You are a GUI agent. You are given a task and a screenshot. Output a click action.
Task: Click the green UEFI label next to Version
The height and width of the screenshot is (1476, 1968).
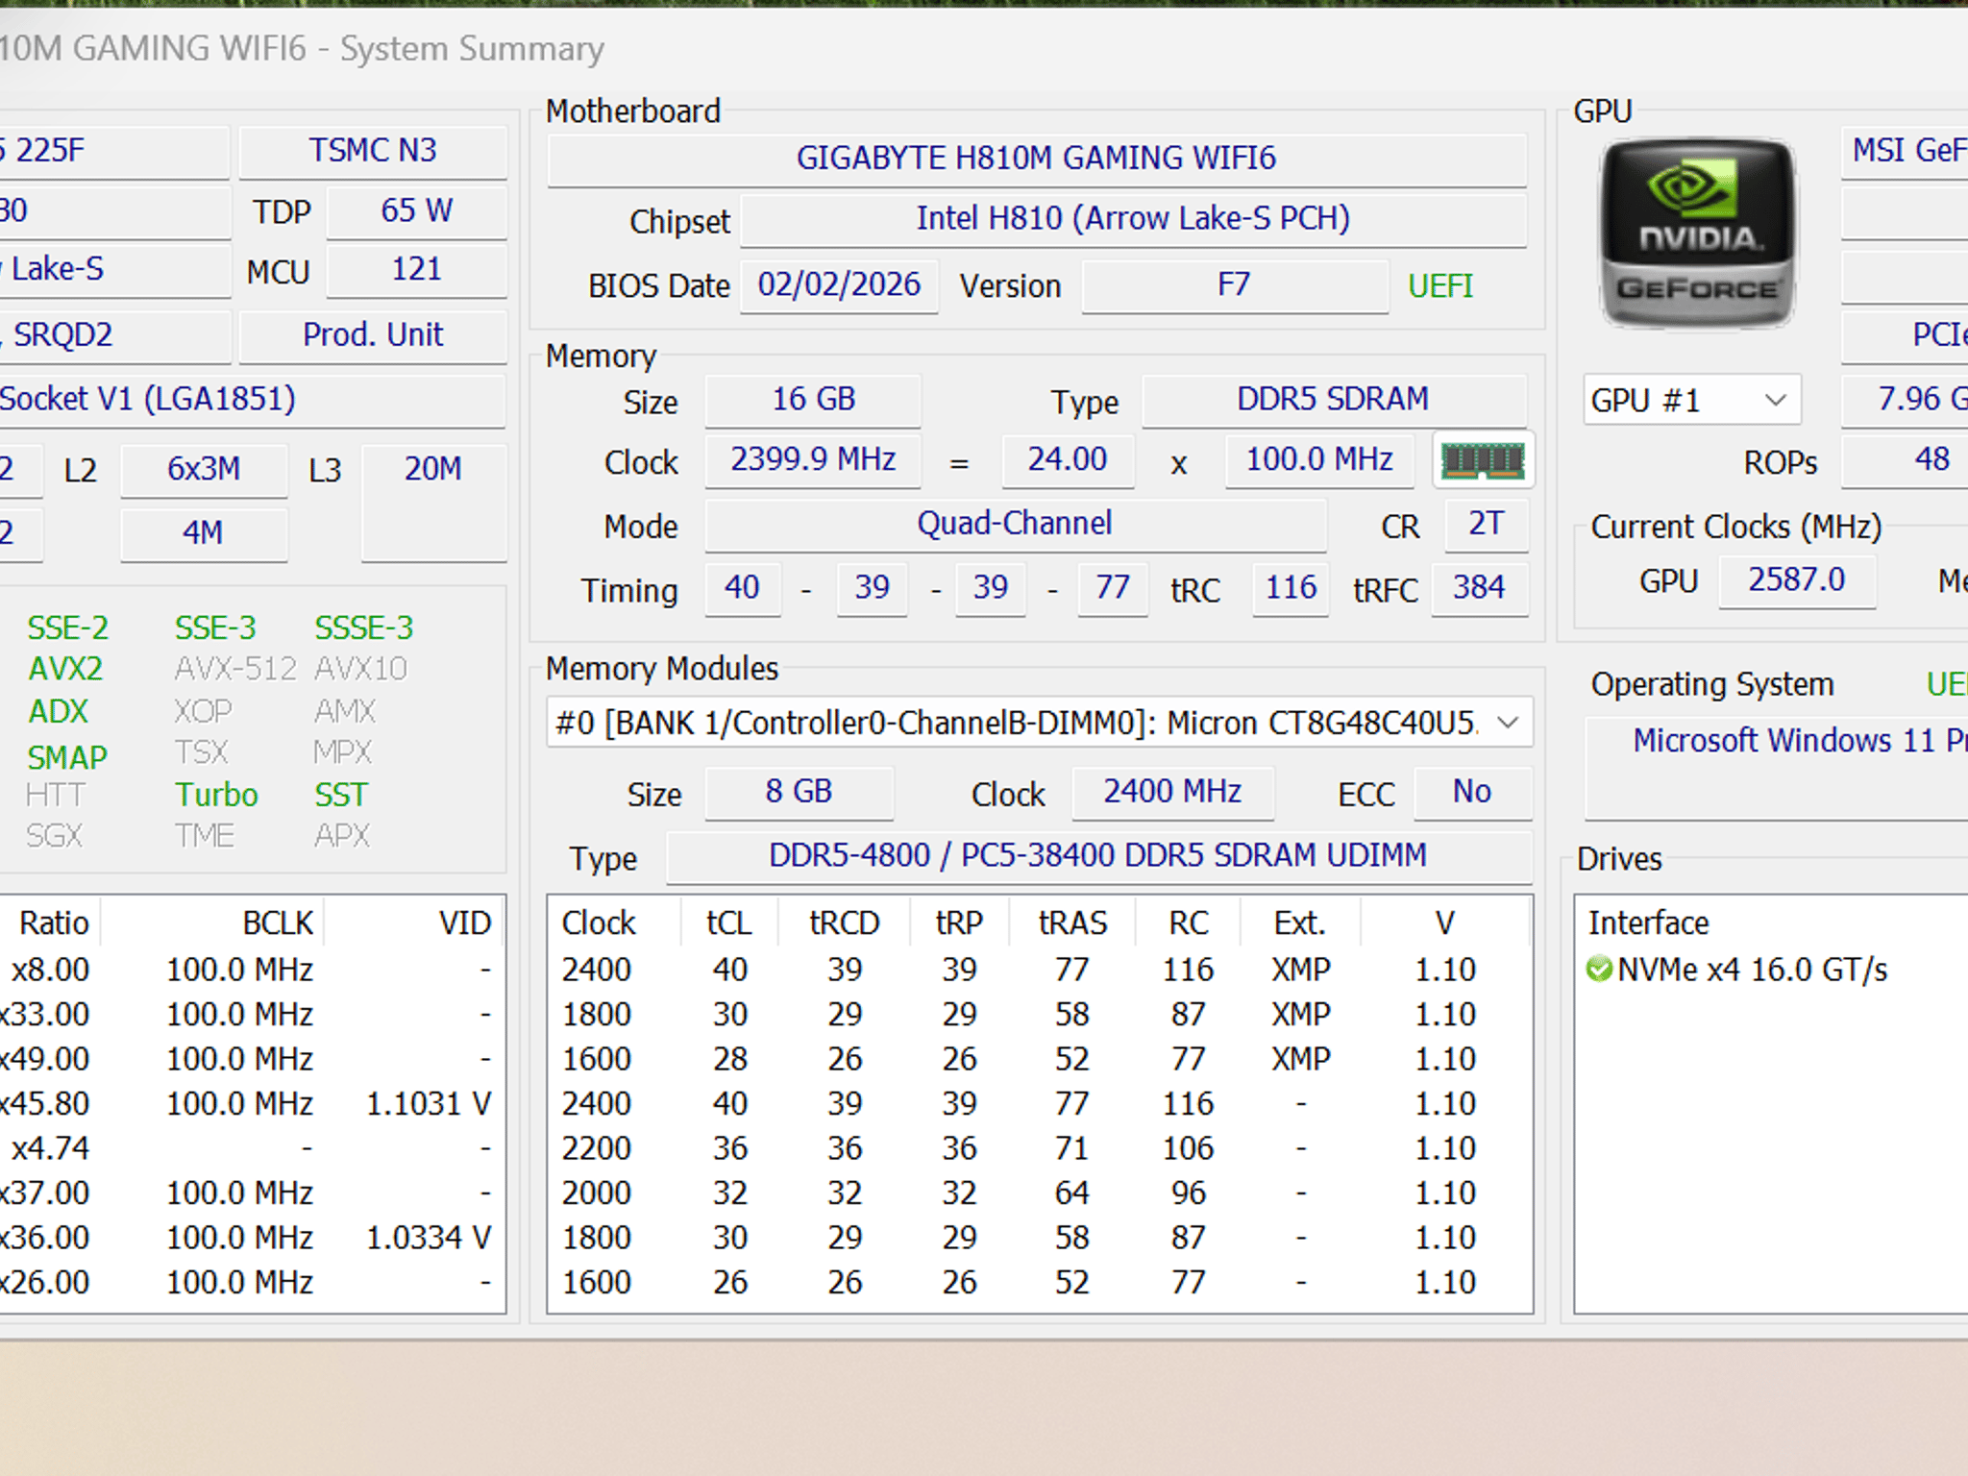point(1440,286)
